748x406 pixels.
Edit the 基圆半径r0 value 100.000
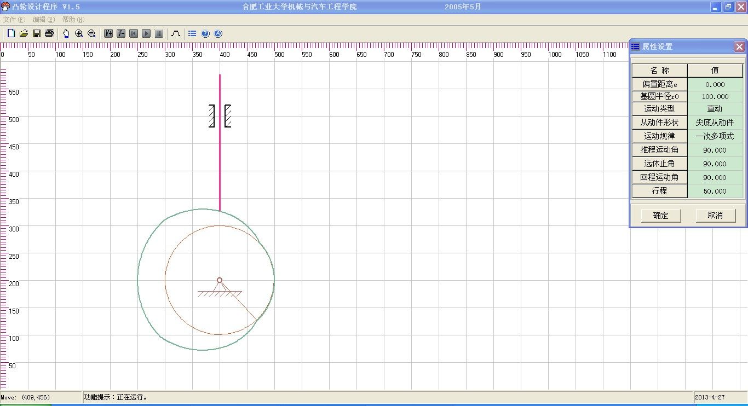pos(715,97)
